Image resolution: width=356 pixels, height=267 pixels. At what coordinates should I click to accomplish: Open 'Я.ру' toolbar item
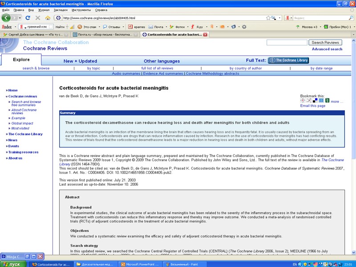click(197, 27)
